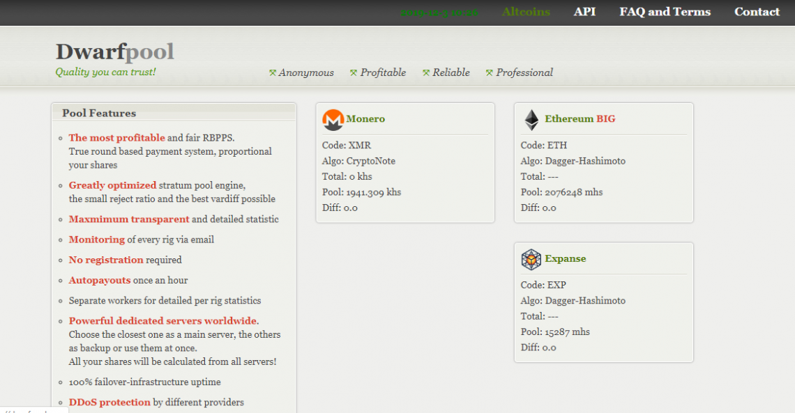Click the Pool Features panel header
Image resolution: width=795 pixels, height=413 pixels.
99,114
